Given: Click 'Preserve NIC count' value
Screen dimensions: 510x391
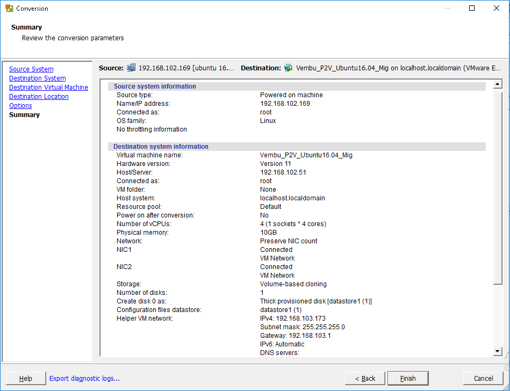Looking at the screenshot, I should click(x=289, y=241).
